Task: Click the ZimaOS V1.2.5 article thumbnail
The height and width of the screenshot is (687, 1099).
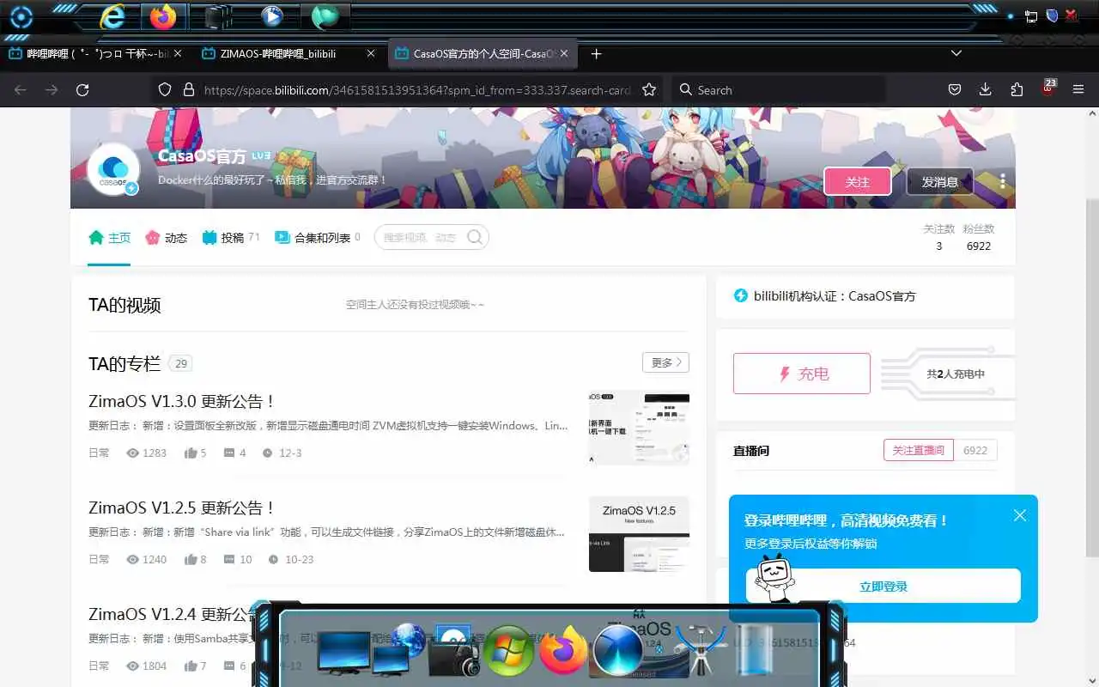Action: [x=639, y=534]
